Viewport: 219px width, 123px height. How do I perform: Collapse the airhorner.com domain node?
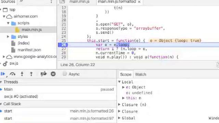4,16
